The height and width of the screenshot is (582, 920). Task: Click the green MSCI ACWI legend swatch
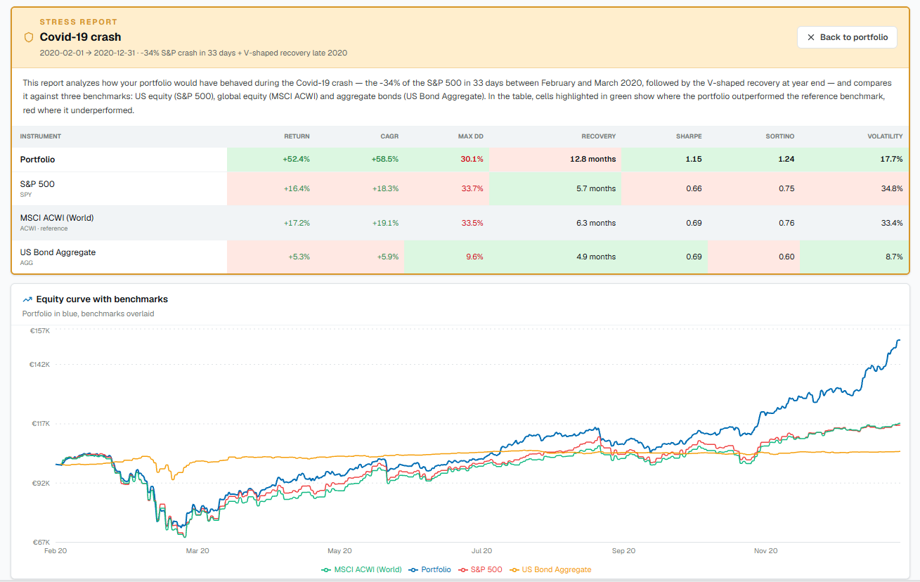point(326,569)
